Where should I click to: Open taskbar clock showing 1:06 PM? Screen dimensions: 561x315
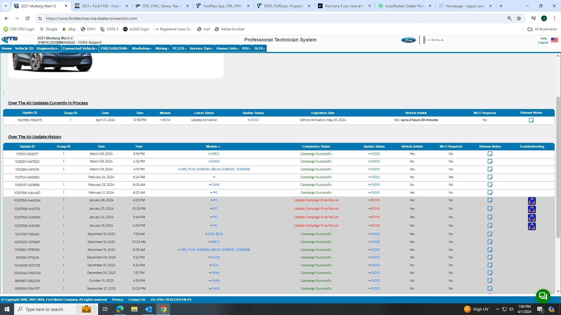(x=524, y=309)
